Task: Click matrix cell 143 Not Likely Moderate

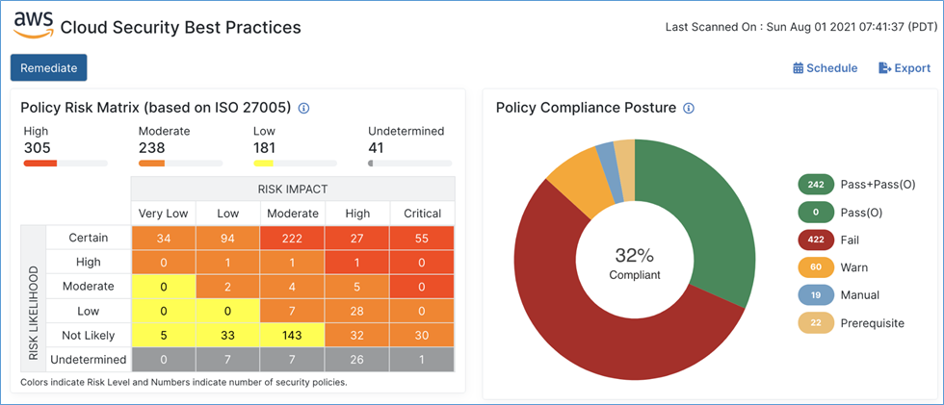Action: (x=293, y=336)
